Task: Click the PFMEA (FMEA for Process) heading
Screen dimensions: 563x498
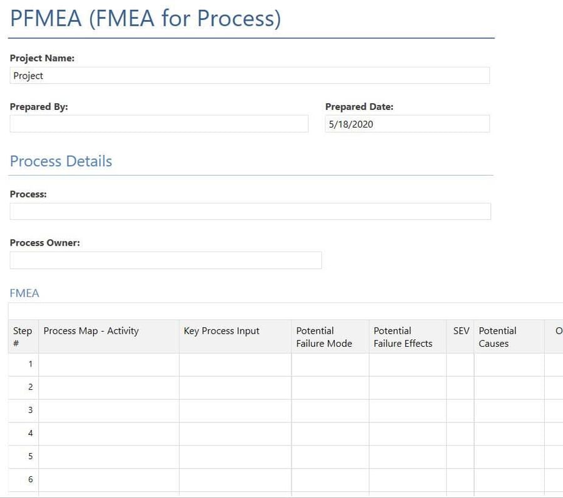Action: click(x=144, y=18)
